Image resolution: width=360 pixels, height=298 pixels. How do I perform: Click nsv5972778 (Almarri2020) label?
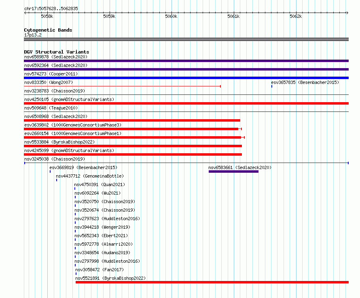tap(104, 244)
